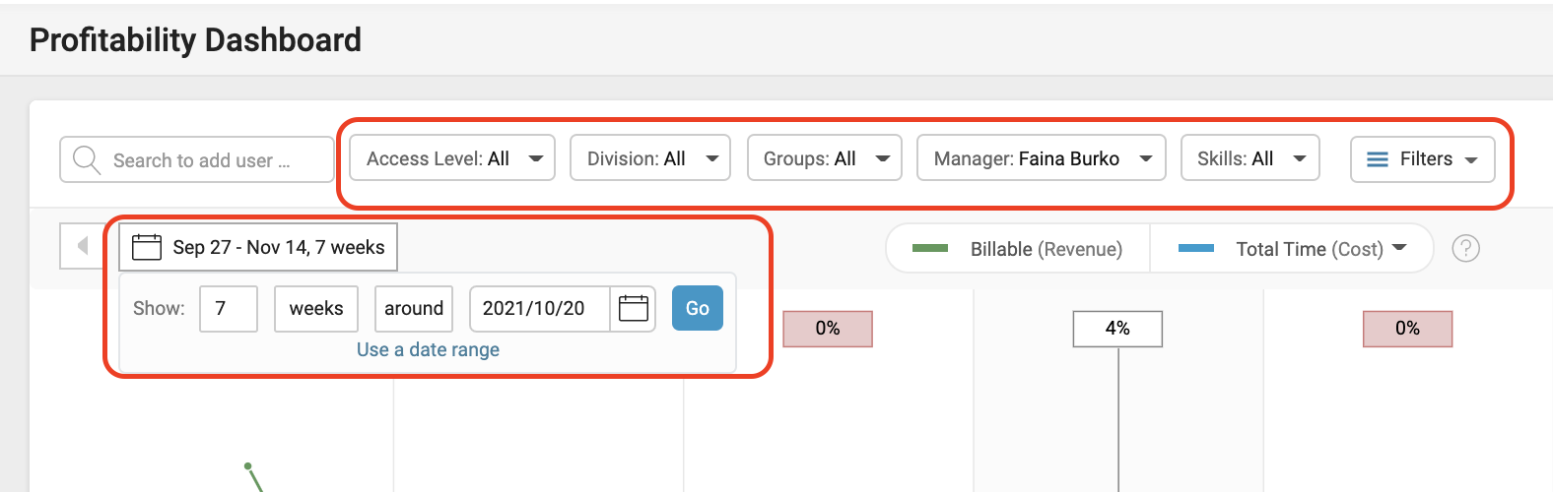Viewport: 1553px width, 492px height.
Task: Click the previous period arrow
Action: (83, 246)
